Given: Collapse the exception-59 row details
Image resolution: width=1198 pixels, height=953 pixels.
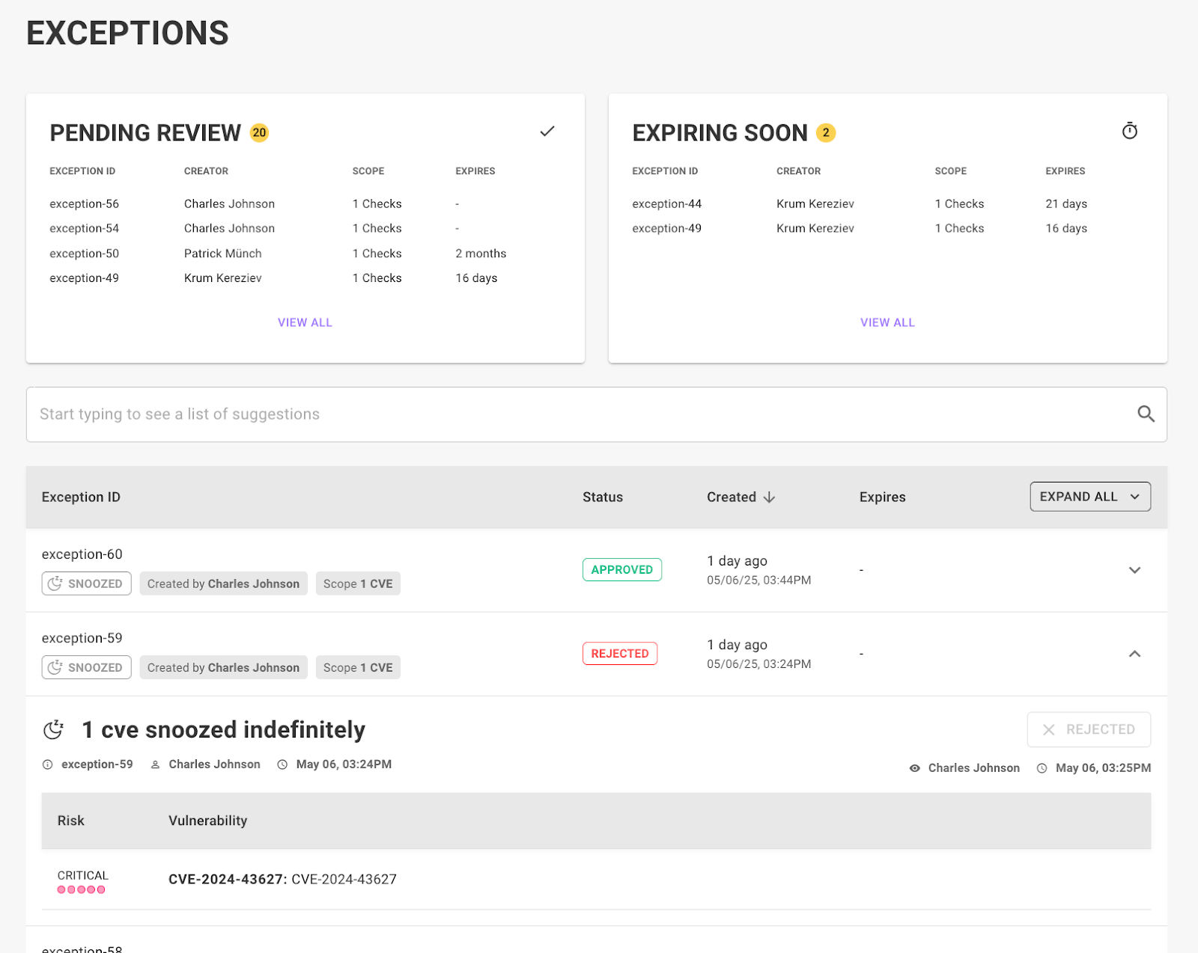Looking at the screenshot, I should 1135,654.
